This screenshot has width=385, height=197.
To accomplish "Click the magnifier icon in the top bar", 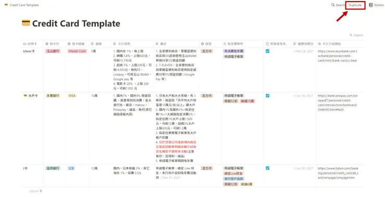I will [333, 5].
